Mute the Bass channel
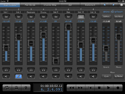 [x=68, y=77]
